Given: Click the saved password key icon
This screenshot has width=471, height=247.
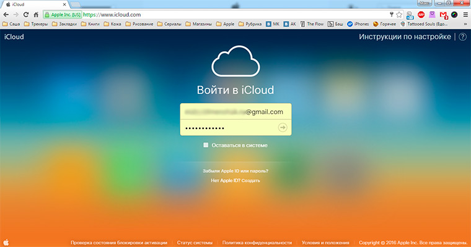Looking at the screenshot, I should point(392,14).
